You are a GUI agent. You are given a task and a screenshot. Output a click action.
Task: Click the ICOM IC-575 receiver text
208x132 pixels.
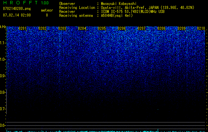point(133,12)
